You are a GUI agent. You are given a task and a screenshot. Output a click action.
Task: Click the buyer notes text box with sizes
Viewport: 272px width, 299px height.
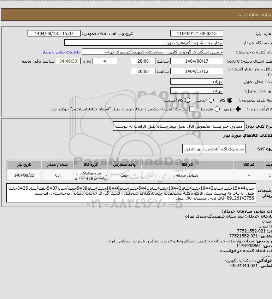pos(136,193)
